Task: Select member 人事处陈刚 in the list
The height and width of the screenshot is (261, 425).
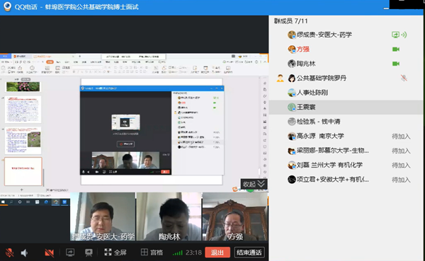Action: pos(346,93)
